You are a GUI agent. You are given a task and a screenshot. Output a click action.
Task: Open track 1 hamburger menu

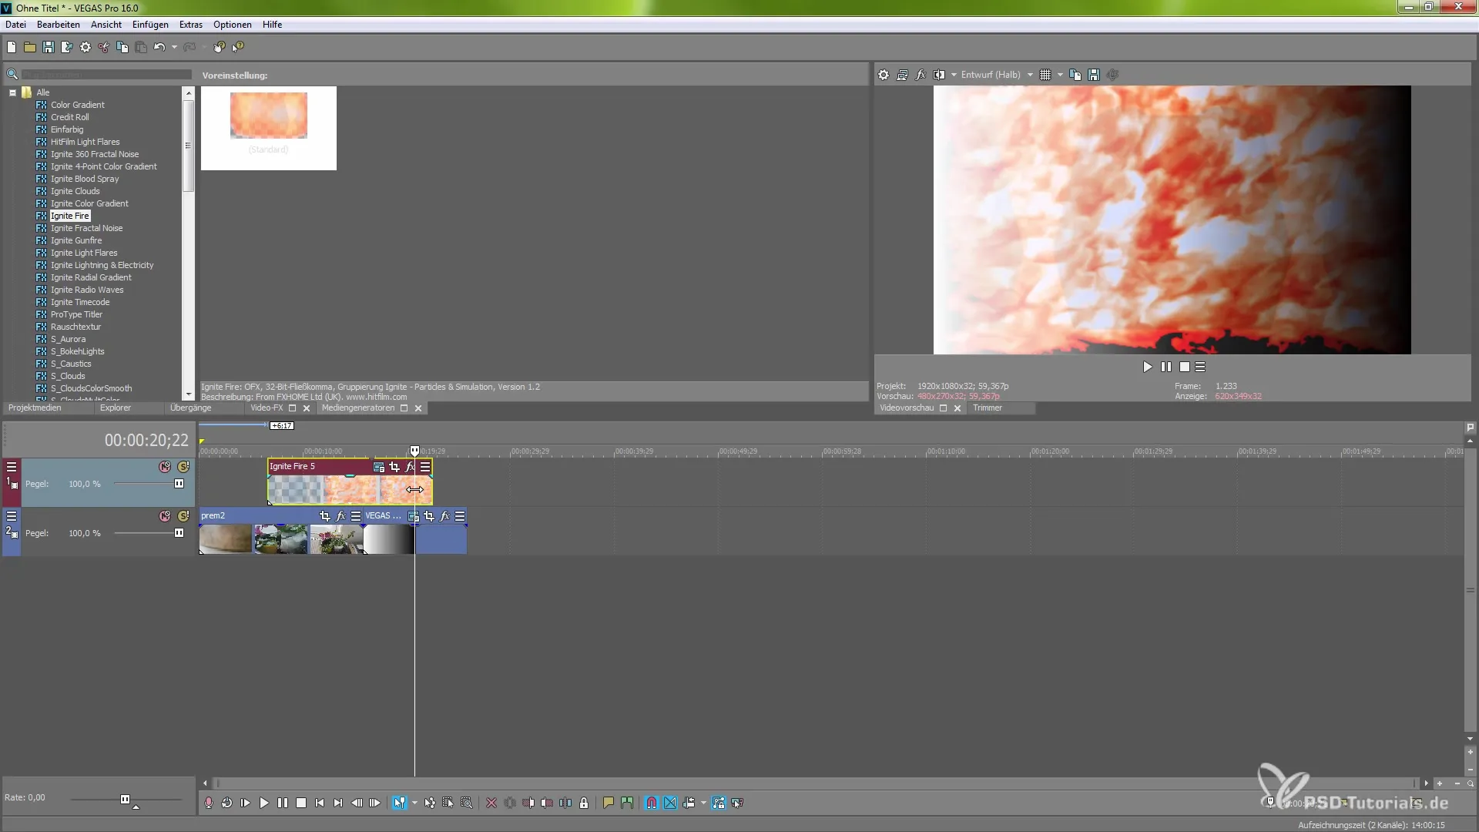(12, 467)
